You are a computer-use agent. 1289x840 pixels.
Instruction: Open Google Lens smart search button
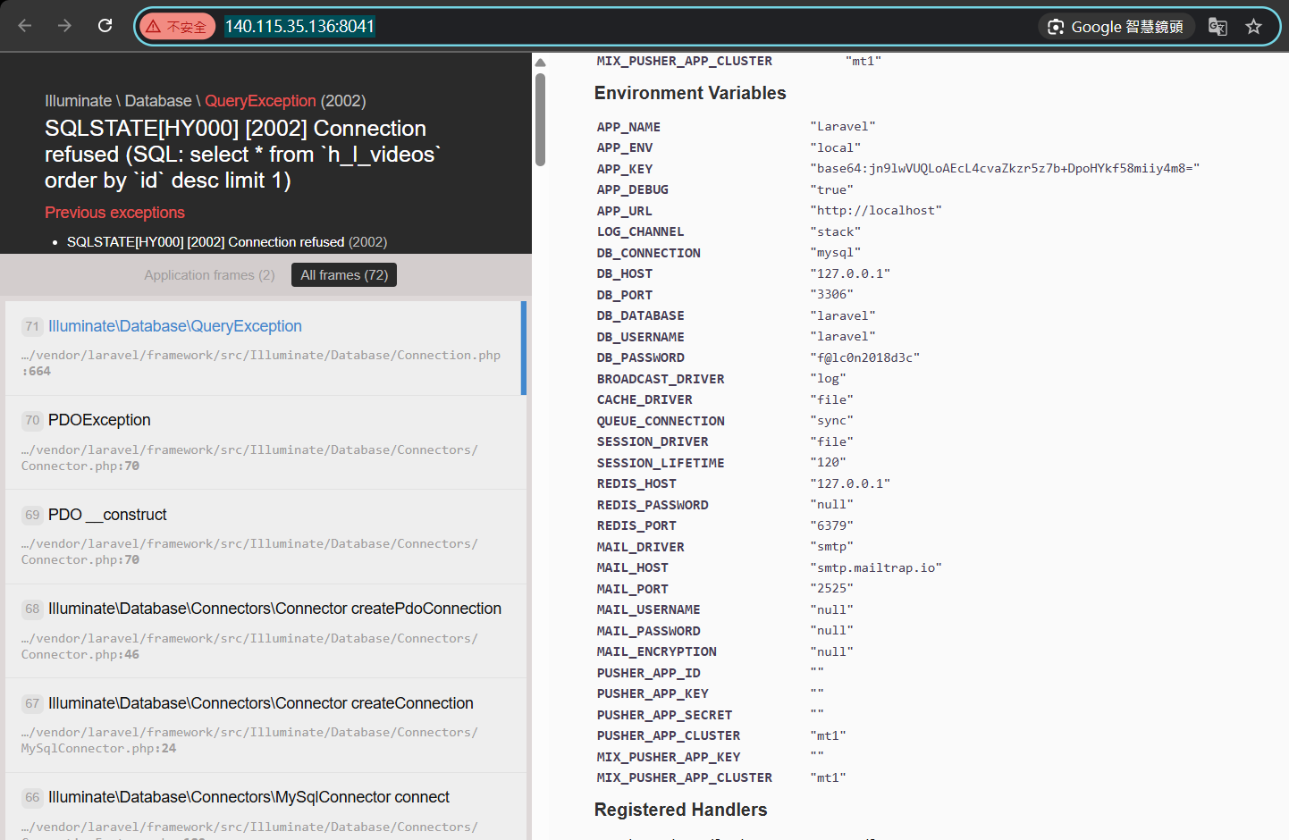point(1116,27)
